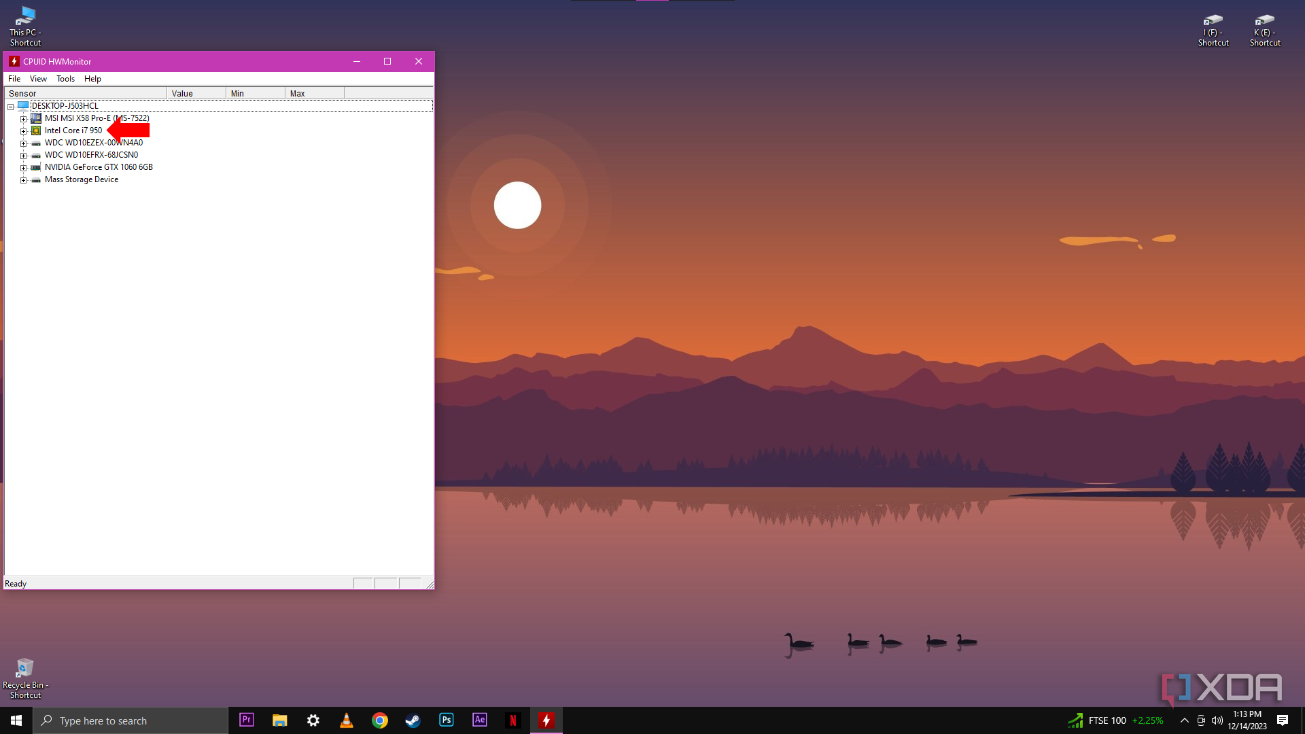
Task: Select WDC WD10EFRX-68JCSN0 drive entry
Action: tap(91, 155)
